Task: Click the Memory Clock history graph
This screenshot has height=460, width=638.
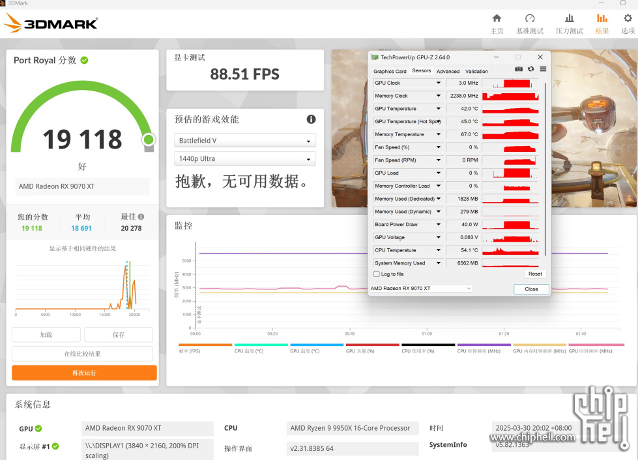Action: click(x=510, y=96)
